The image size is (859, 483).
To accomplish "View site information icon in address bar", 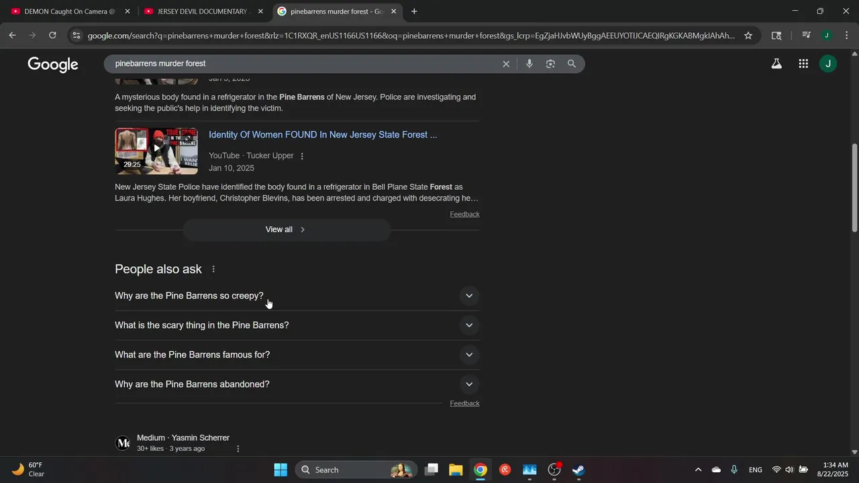I will [x=77, y=36].
